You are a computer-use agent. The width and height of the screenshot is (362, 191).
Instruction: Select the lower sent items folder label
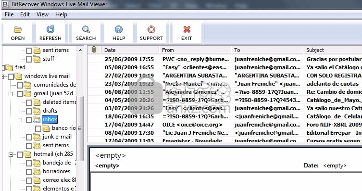pyautogui.click(x=56, y=145)
